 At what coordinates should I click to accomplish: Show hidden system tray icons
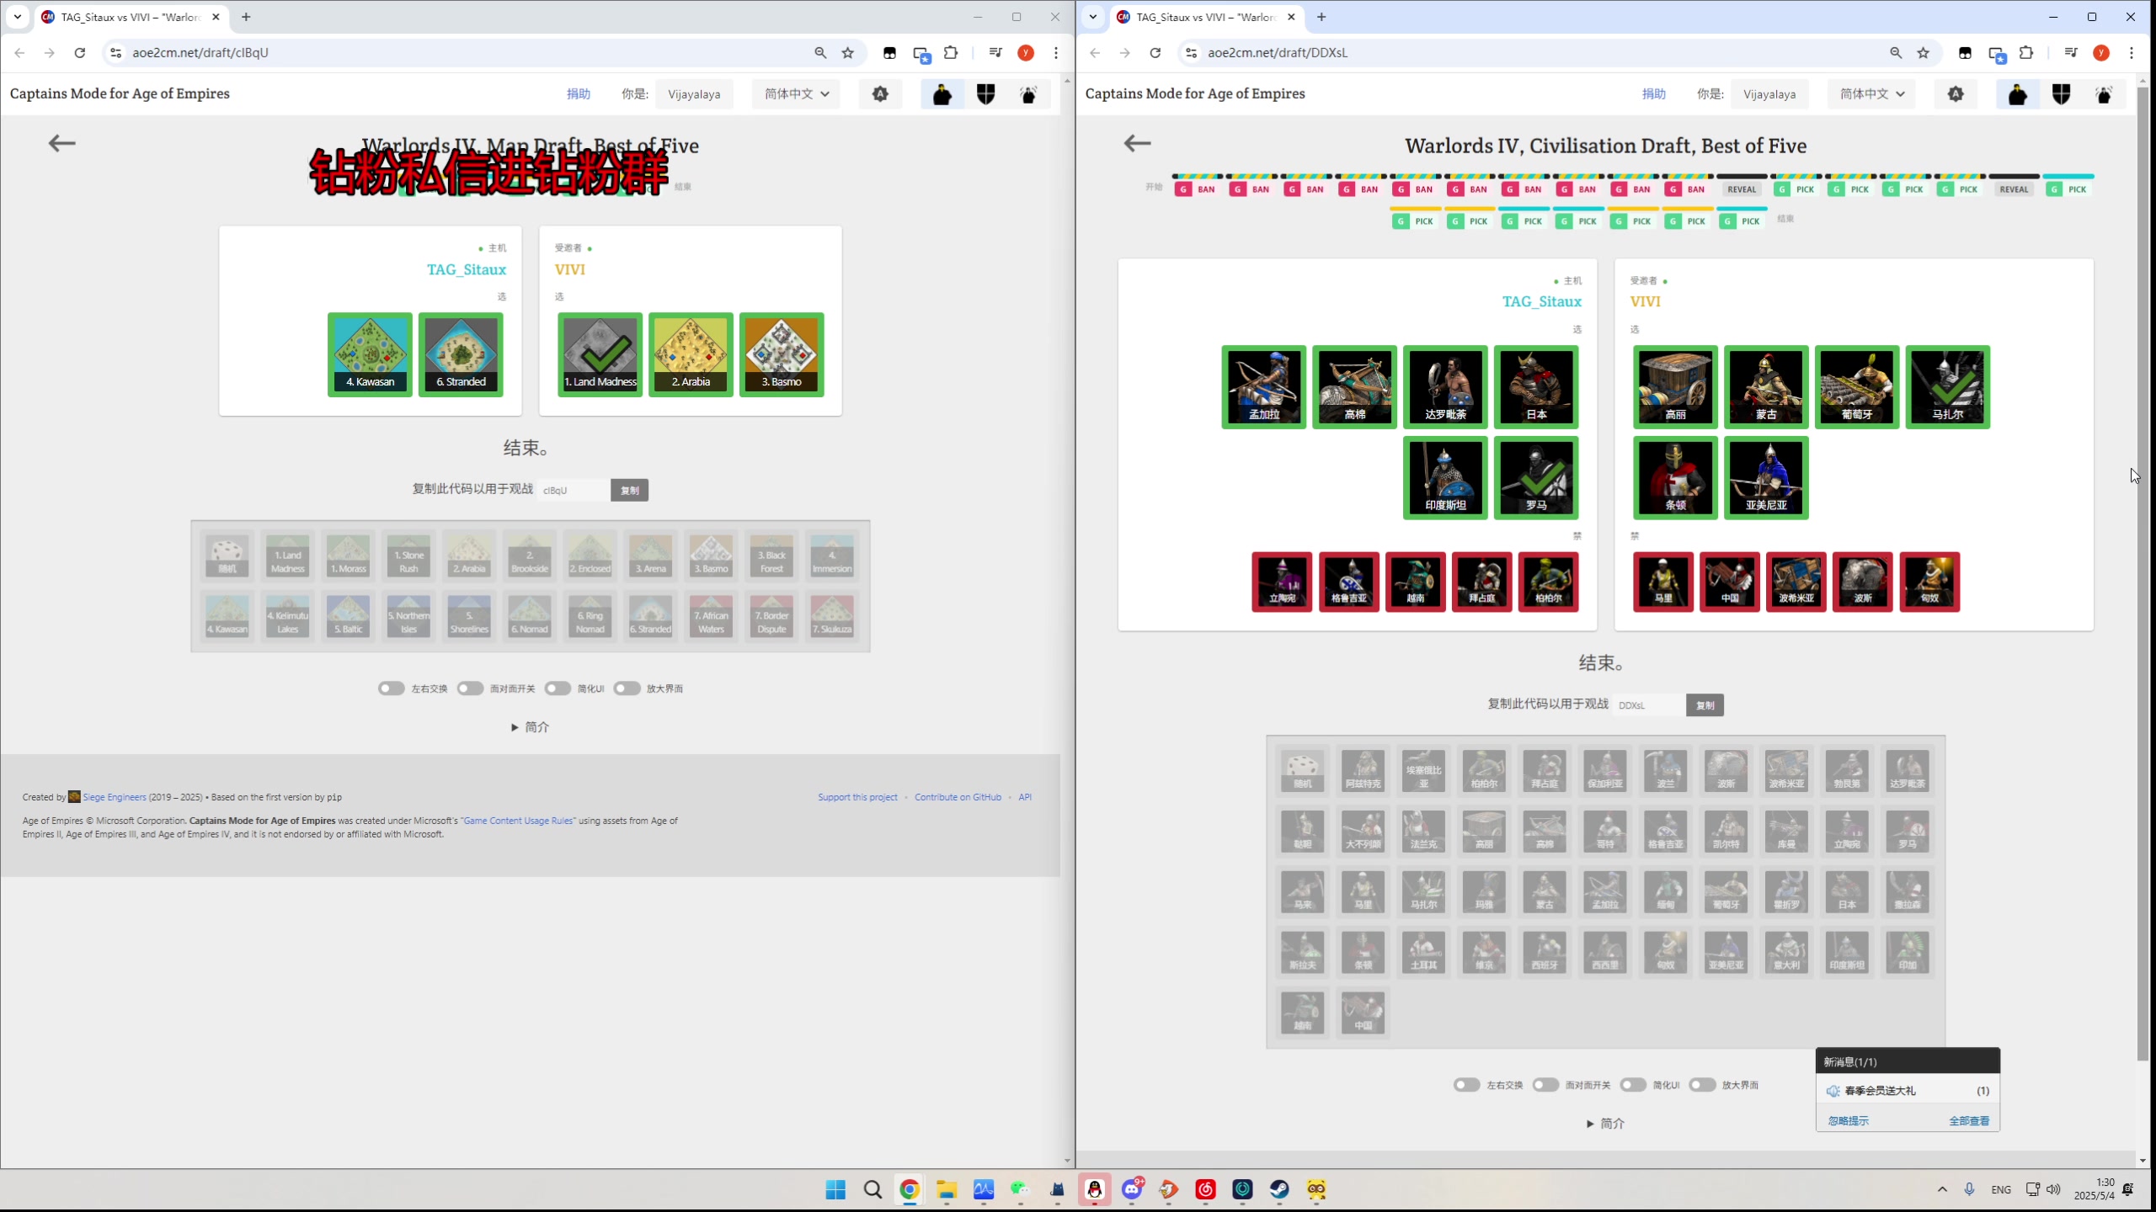(1942, 1189)
